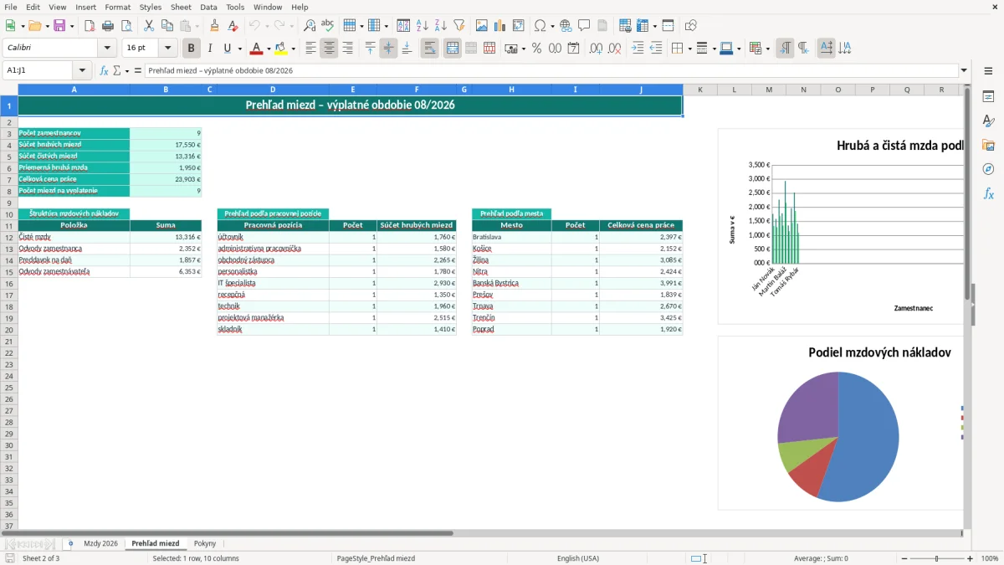Open the Data menu

click(x=208, y=7)
